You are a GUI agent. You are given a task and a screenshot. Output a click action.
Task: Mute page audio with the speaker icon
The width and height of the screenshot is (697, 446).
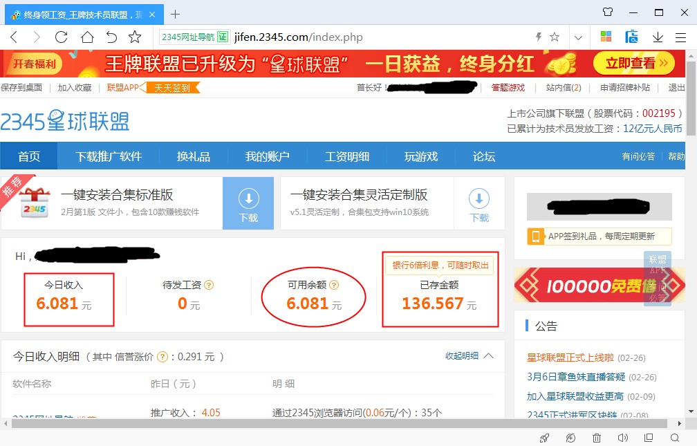pyautogui.click(x=622, y=438)
